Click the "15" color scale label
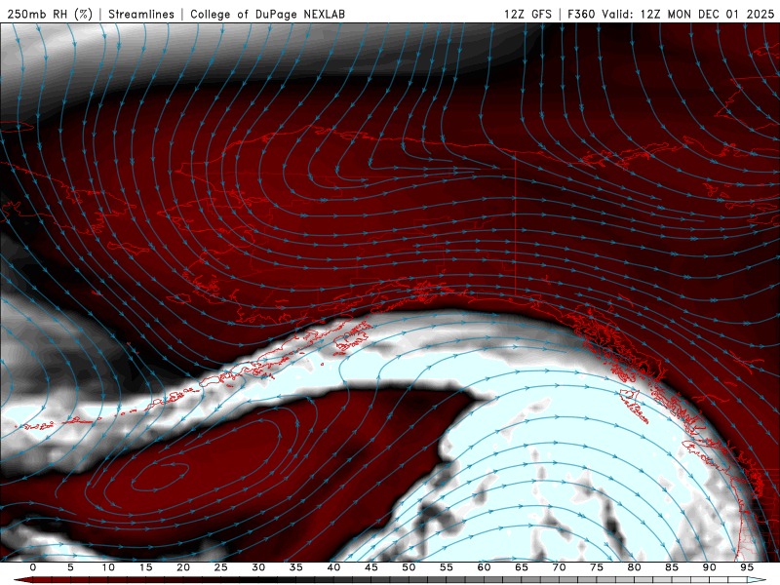This screenshot has height=585, width=780. point(145,567)
